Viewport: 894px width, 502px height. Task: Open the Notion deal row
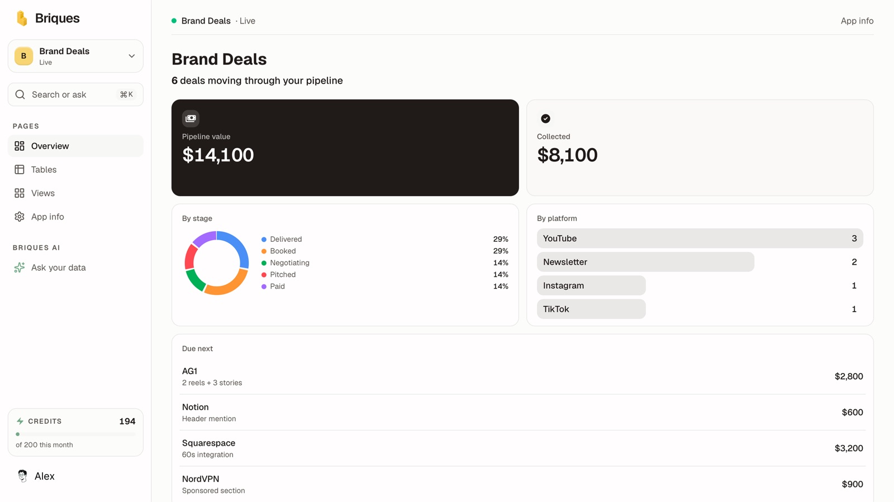522,412
